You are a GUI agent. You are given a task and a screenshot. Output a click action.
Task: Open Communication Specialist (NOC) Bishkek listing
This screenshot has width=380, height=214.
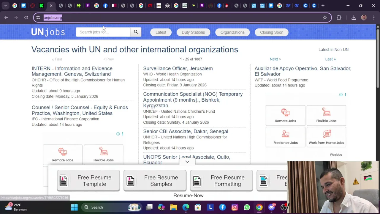tap(193, 100)
